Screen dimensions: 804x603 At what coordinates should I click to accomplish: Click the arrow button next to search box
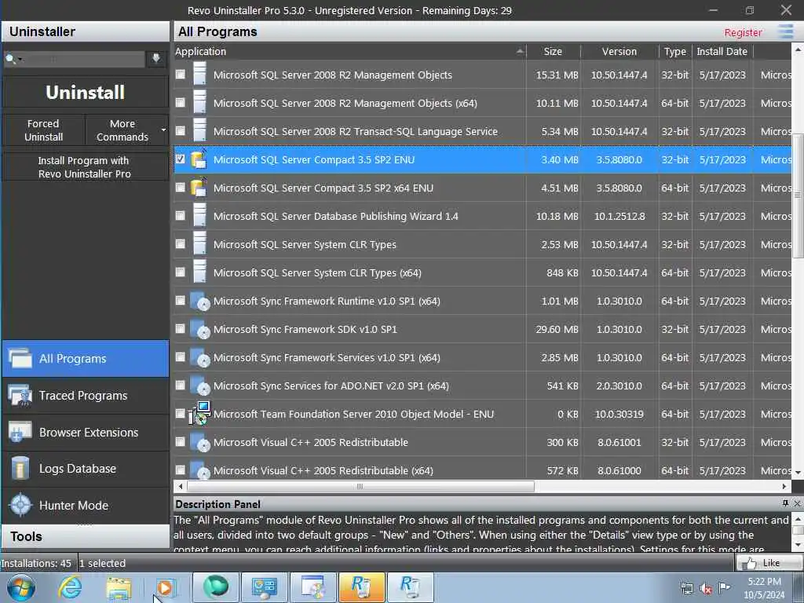pos(156,58)
